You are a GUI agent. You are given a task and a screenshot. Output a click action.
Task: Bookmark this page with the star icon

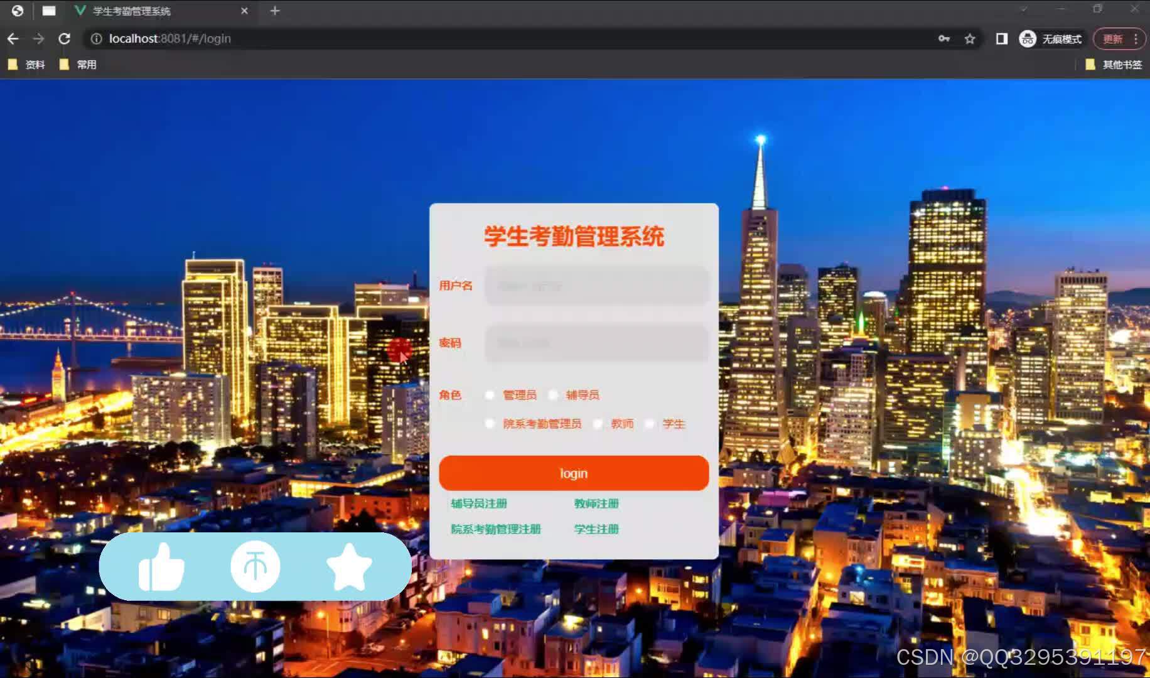970,39
